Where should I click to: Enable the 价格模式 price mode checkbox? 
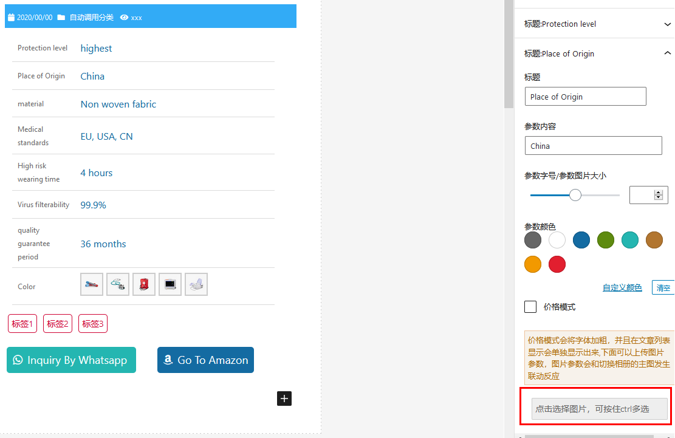click(530, 307)
